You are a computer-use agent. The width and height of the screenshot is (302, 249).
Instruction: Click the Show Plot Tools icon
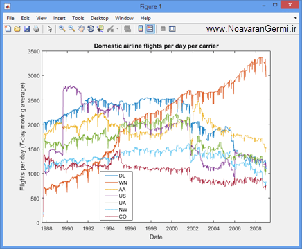pos(172,29)
